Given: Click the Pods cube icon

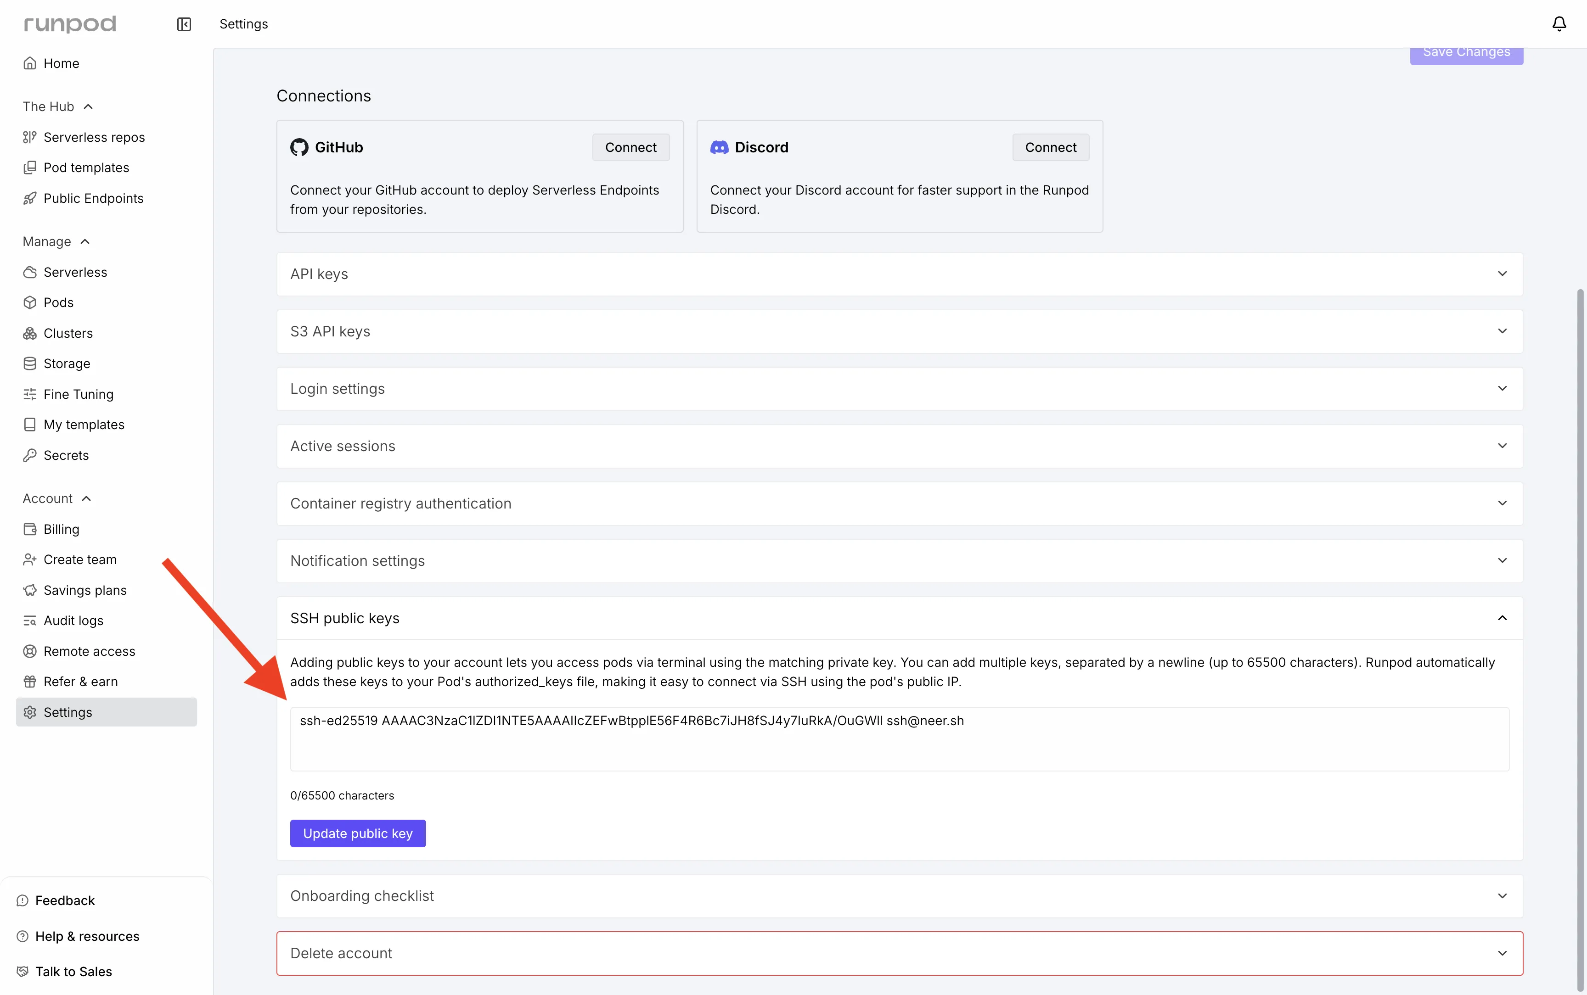Looking at the screenshot, I should tap(30, 303).
